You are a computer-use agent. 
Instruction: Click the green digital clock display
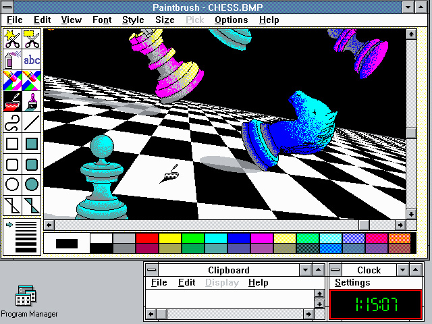[x=376, y=304]
